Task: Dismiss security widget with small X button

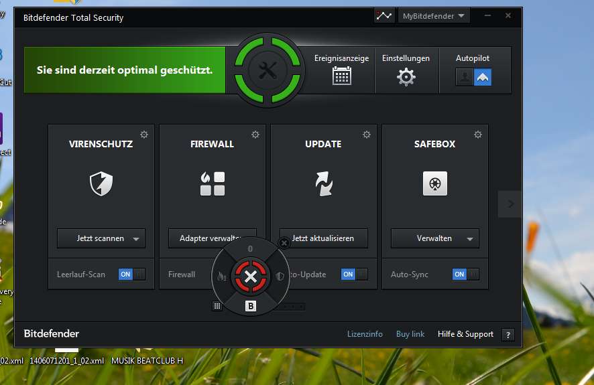Action: 284,243
